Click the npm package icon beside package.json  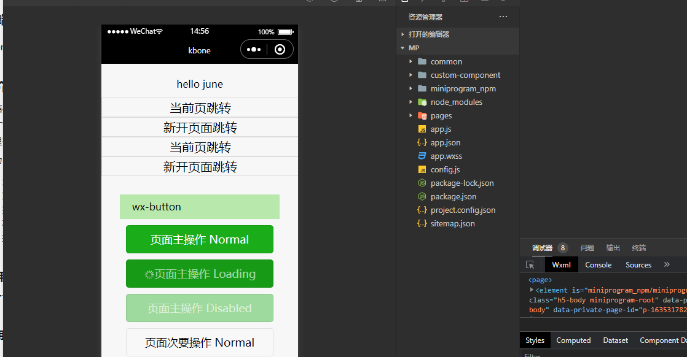click(x=422, y=196)
